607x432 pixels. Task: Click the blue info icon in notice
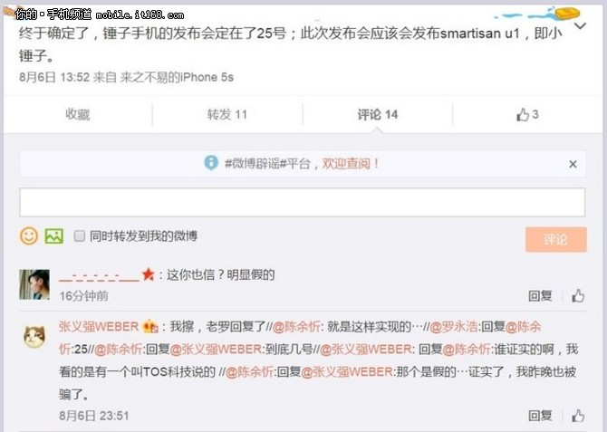click(211, 163)
